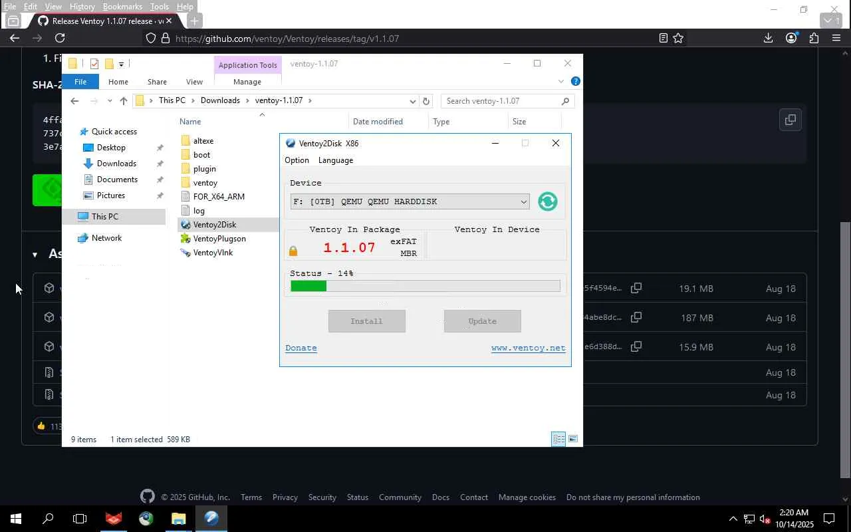Screen dimensions: 851x532
Task: Open the altexe folder
Action: [x=203, y=141]
